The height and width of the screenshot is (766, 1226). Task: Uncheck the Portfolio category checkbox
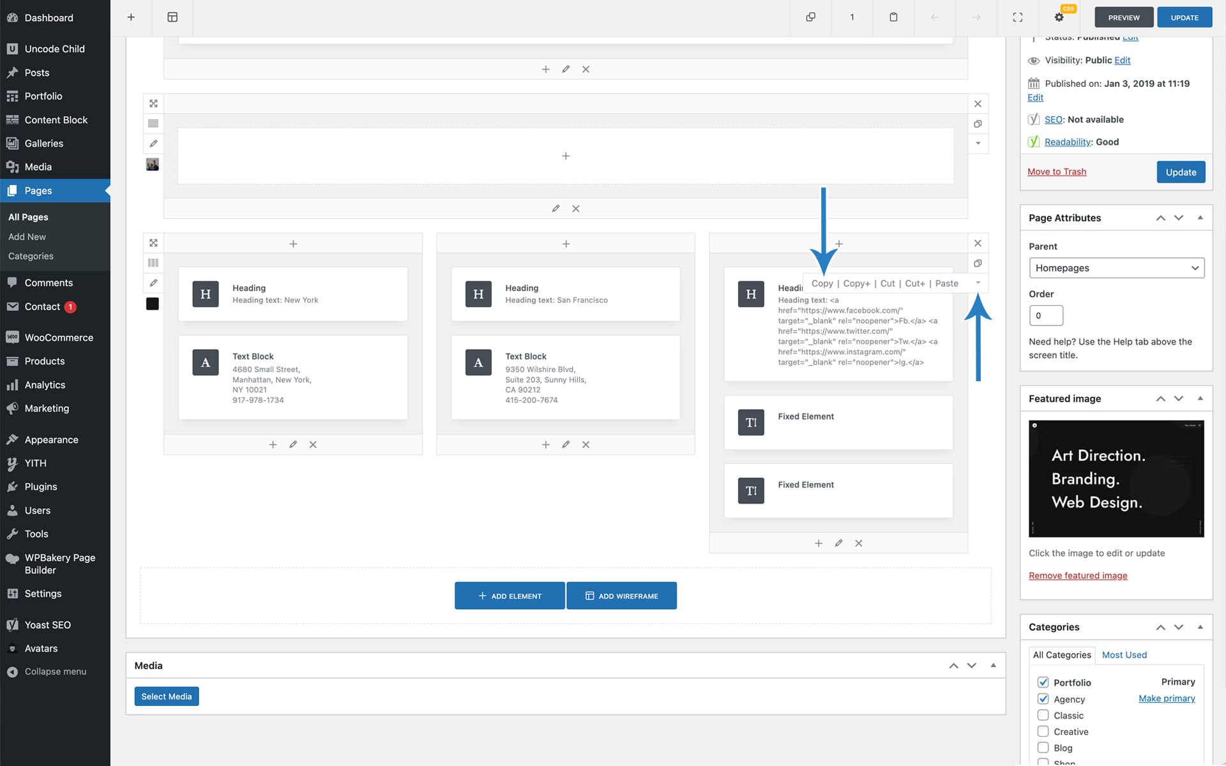(1043, 682)
